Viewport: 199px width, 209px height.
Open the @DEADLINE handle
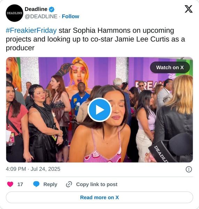(41, 16)
